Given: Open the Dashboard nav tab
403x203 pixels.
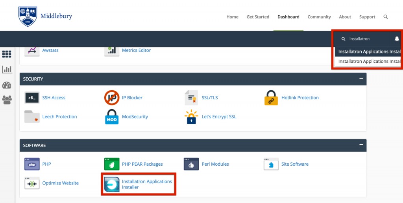Looking at the screenshot, I should (x=288, y=17).
